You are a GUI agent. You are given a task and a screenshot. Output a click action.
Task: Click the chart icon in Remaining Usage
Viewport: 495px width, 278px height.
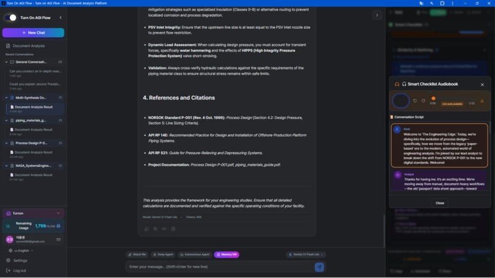(8, 226)
